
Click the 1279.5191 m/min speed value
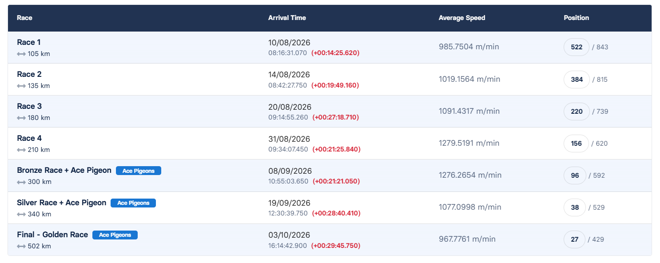pos(469,143)
